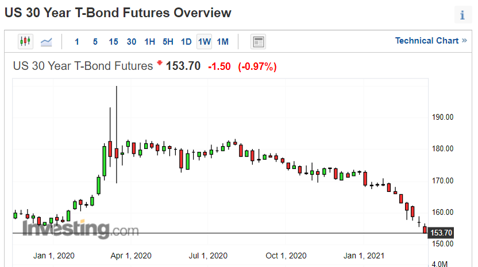Open the news overlay icon in toolbar
Screen dimensions: 478x267
coord(258,42)
